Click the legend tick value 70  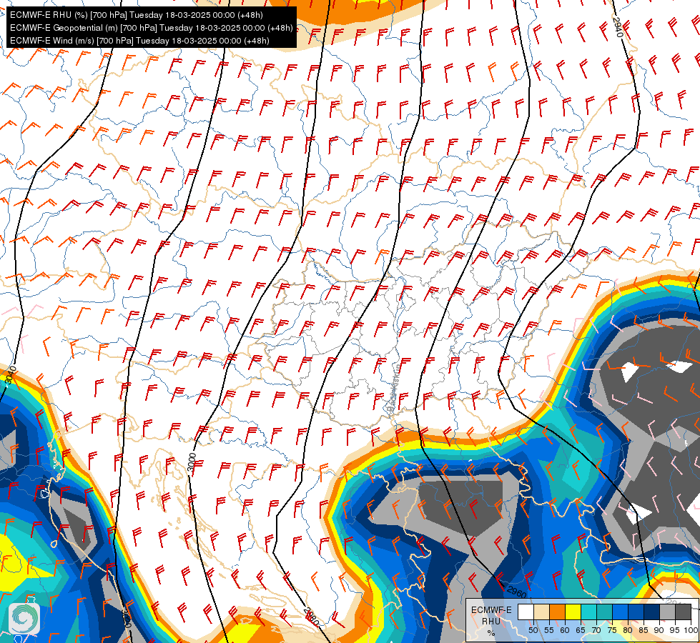(x=596, y=630)
